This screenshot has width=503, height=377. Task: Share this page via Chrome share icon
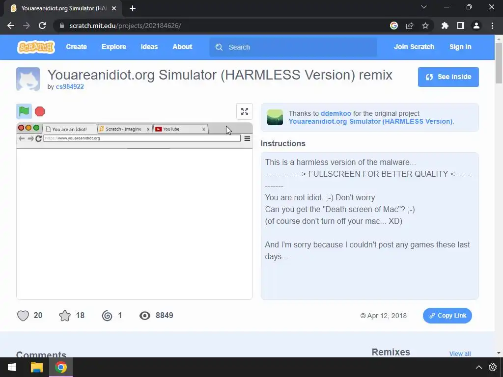[x=410, y=26]
